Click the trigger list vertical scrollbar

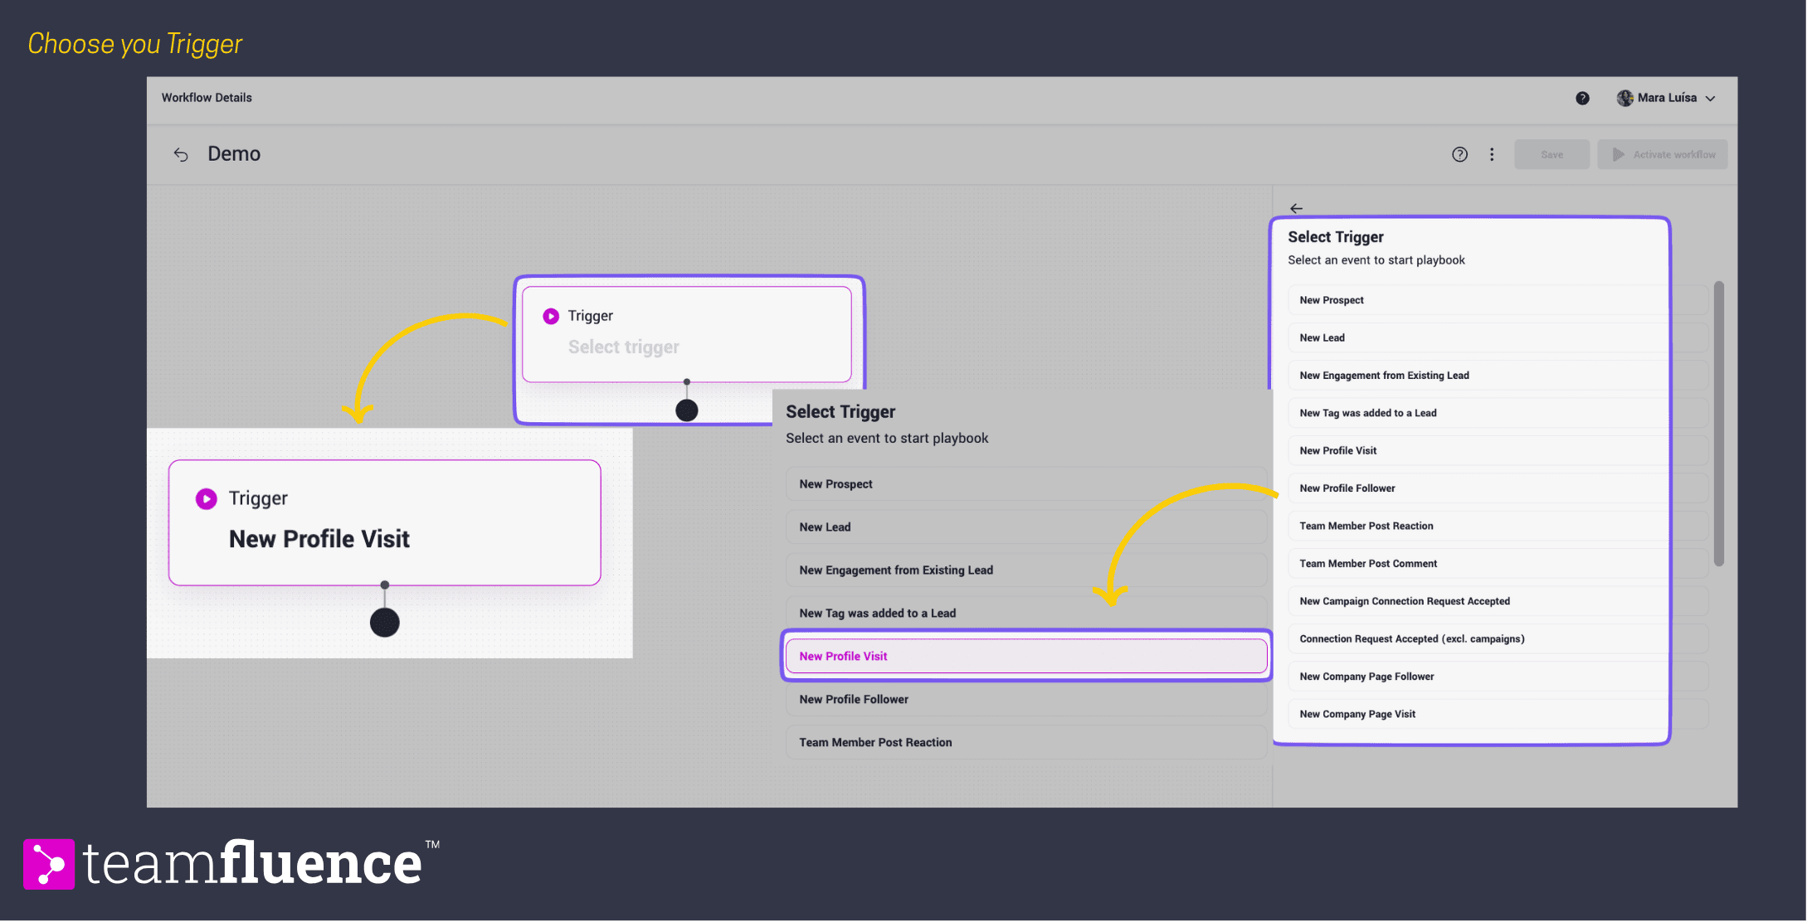[1719, 423]
